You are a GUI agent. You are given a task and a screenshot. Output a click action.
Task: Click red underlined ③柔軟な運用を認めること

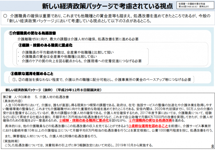click(x=148, y=126)
